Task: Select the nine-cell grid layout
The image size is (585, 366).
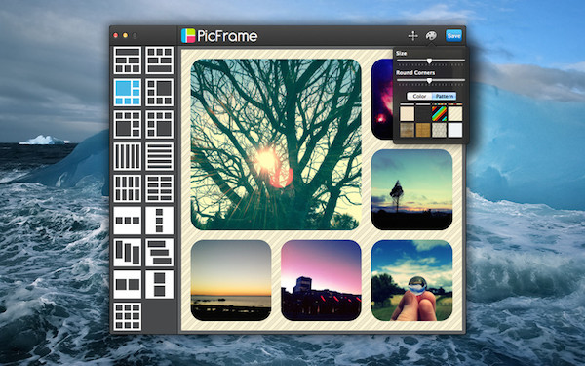Action: [127, 316]
